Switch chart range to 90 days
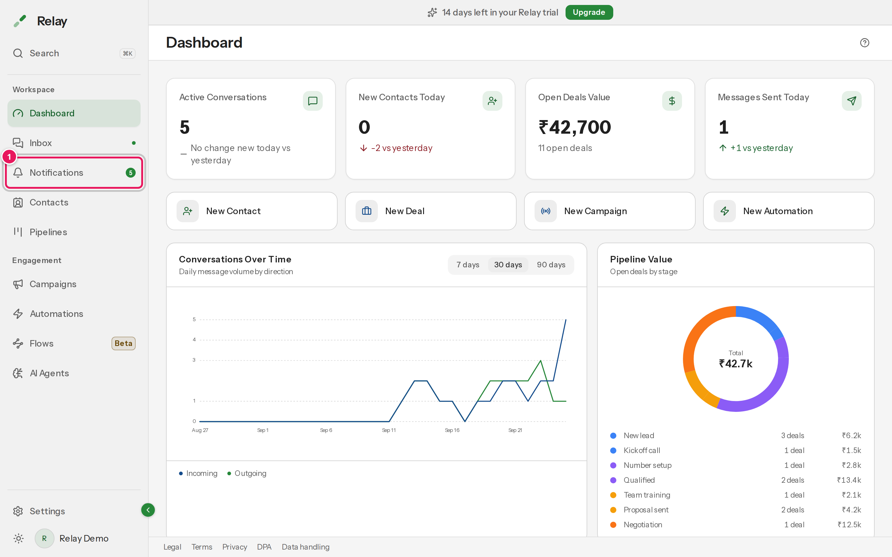892x557 pixels. (551, 265)
